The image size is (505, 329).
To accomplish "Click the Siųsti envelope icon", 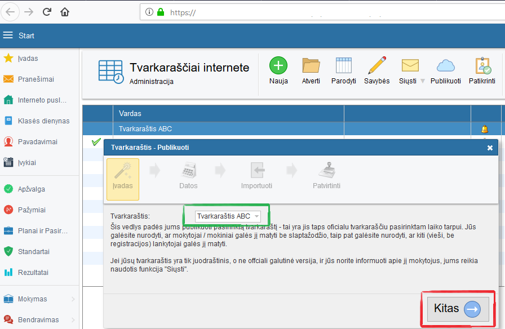I will tap(409, 66).
